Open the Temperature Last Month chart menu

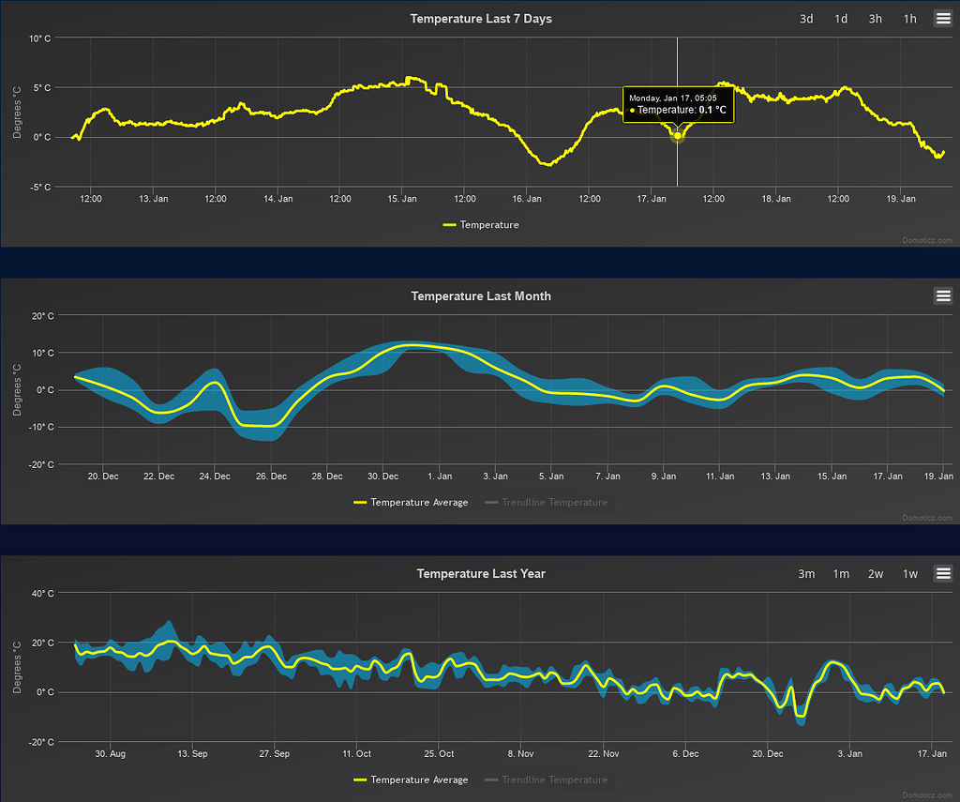point(943,295)
